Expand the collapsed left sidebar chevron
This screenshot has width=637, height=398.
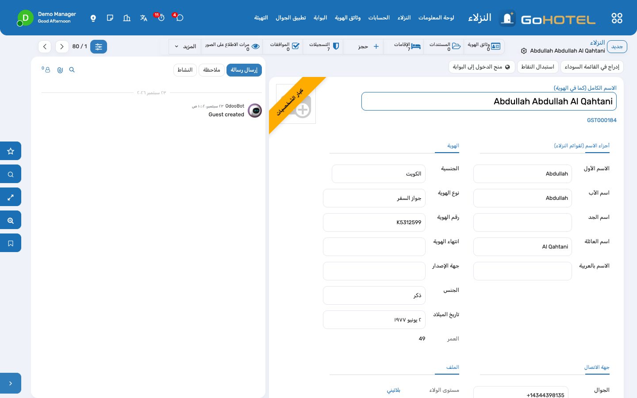pyautogui.click(x=11, y=383)
